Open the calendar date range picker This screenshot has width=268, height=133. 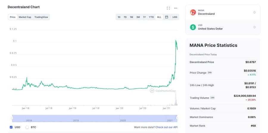[x=166, y=17]
